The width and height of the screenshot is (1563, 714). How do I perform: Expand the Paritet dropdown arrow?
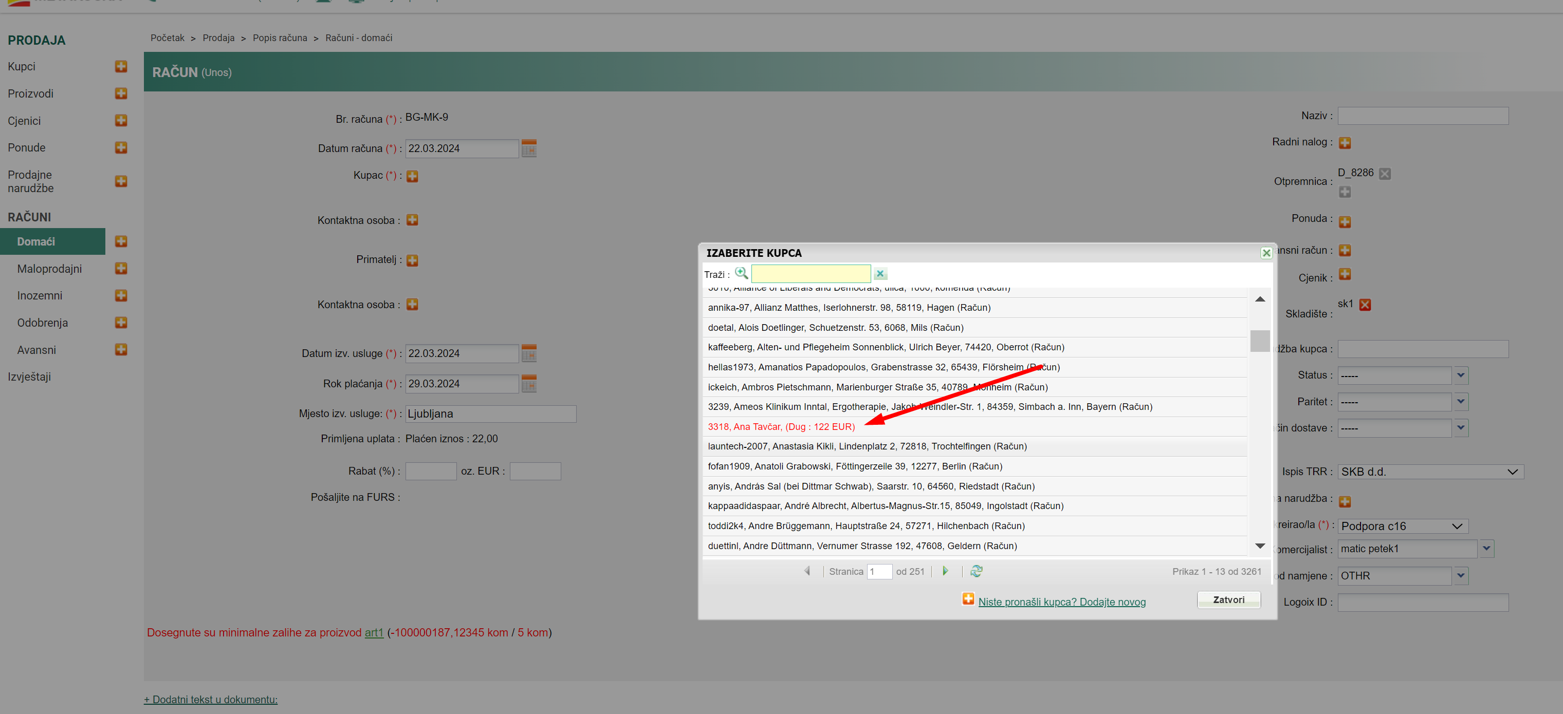(x=1460, y=402)
